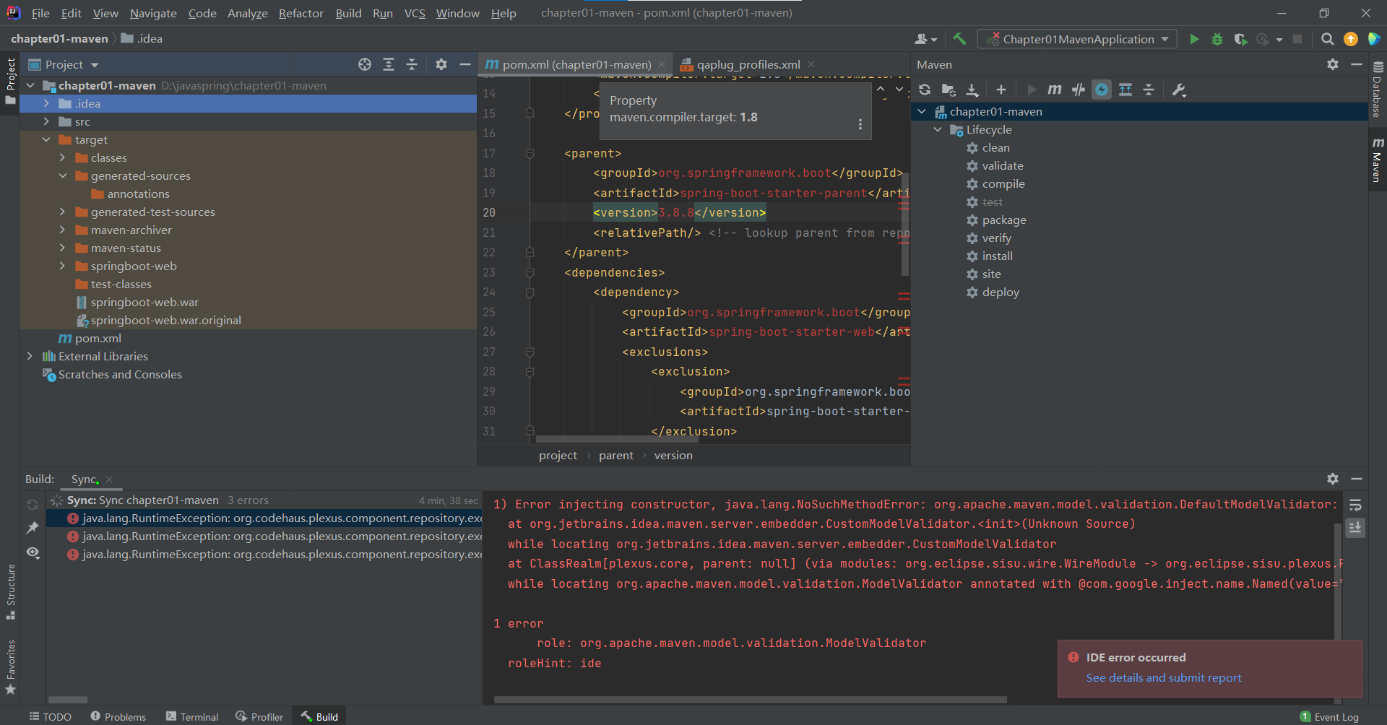Open the Profiler tool window button
The image size is (1387, 725).
click(x=259, y=716)
